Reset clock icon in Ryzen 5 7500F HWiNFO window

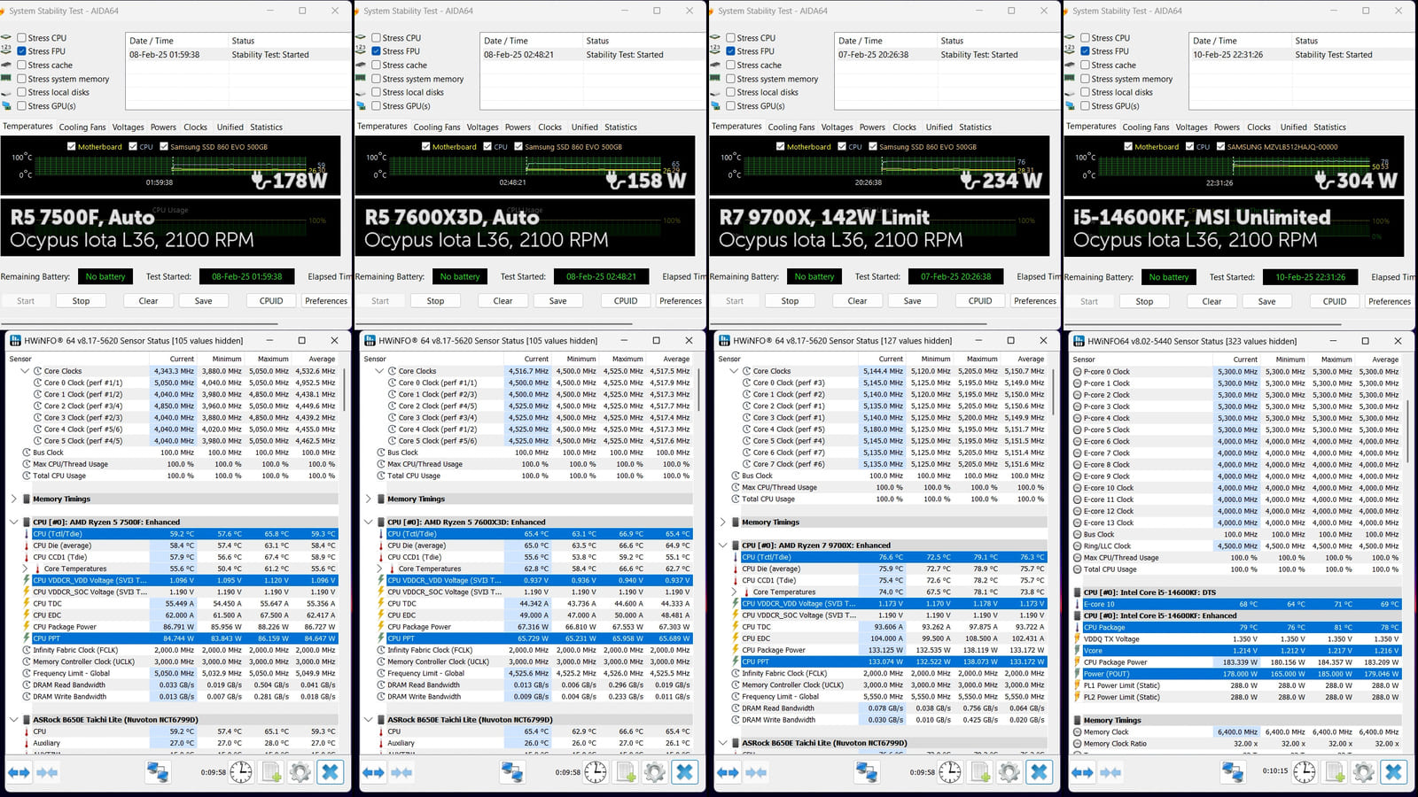point(241,772)
